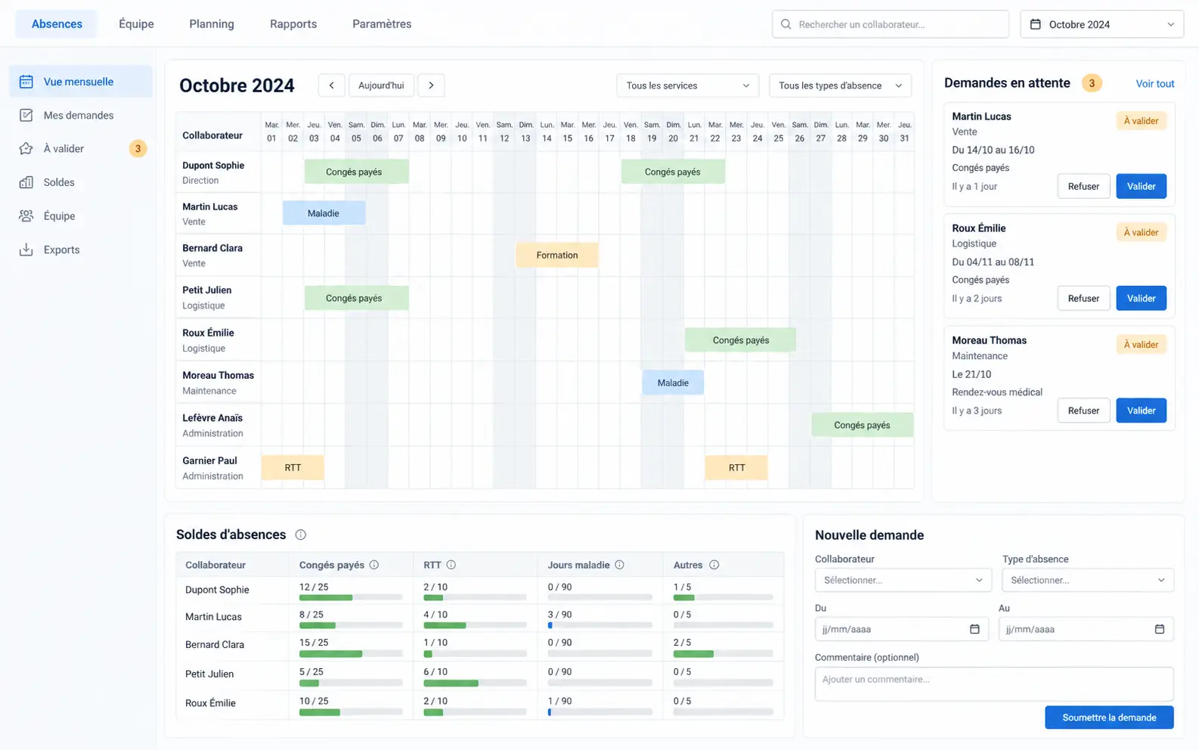Switch to the Planning tab
The width and height of the screenshot is (1199, 750).
[212, 24]
